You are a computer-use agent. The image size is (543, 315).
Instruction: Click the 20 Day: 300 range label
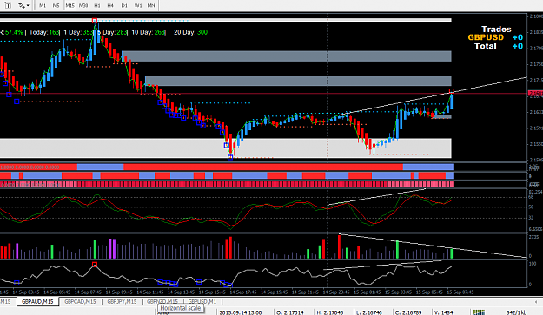190,32
